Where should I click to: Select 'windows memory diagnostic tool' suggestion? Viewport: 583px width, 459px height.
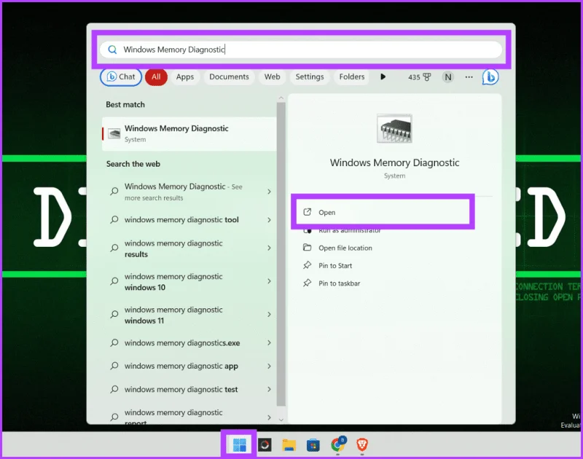click(x=190, y=220)
